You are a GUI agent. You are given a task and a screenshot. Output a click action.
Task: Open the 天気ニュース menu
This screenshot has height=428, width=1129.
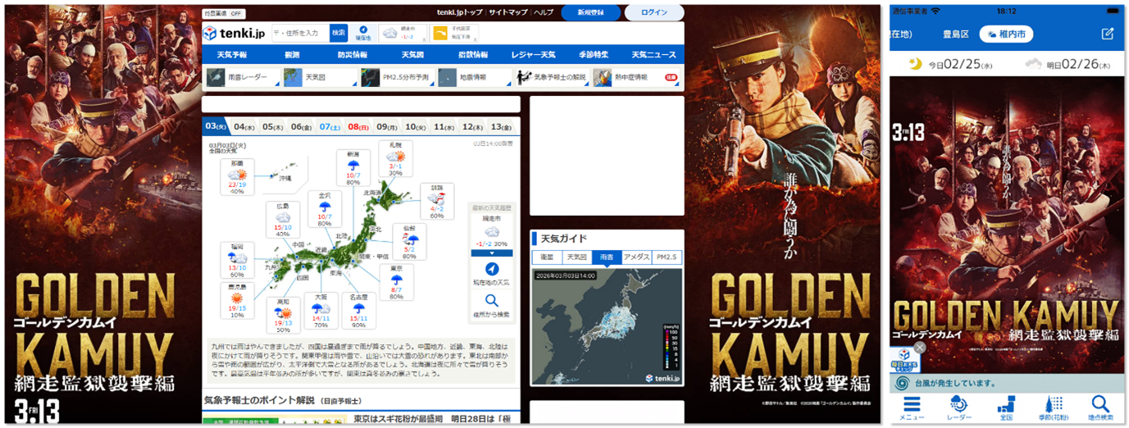[653, 55]
